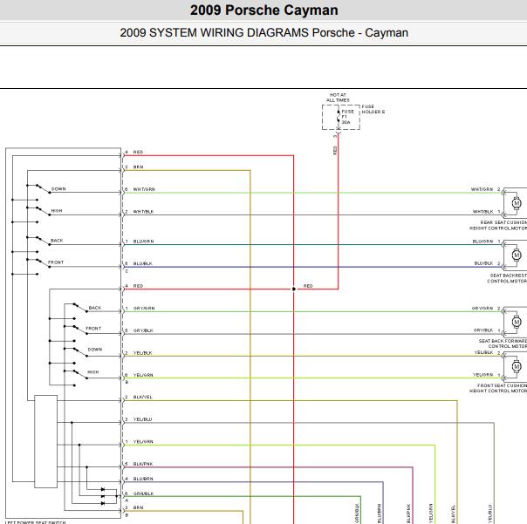Screen dimensions: 527x524
Task: Click the BLU/BRN label at switch connector pin 4
Action: [x=143, y=479]
